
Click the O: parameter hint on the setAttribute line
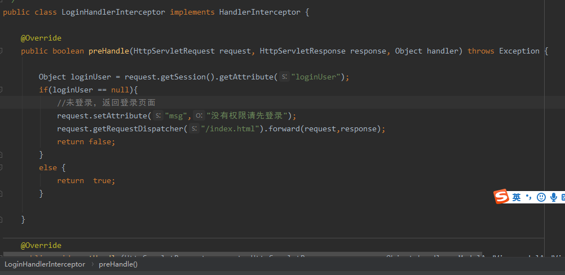[199, 116]
